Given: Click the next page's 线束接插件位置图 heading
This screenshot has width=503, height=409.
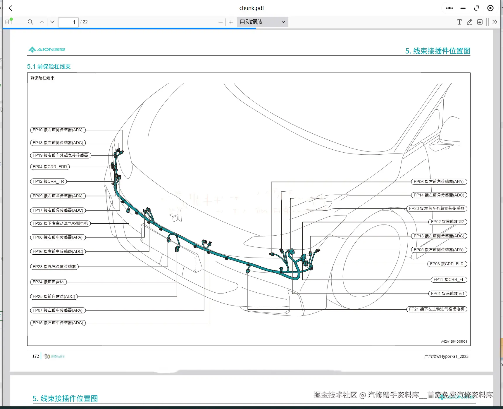Looking at the screenshot, I should coord(65,398).
